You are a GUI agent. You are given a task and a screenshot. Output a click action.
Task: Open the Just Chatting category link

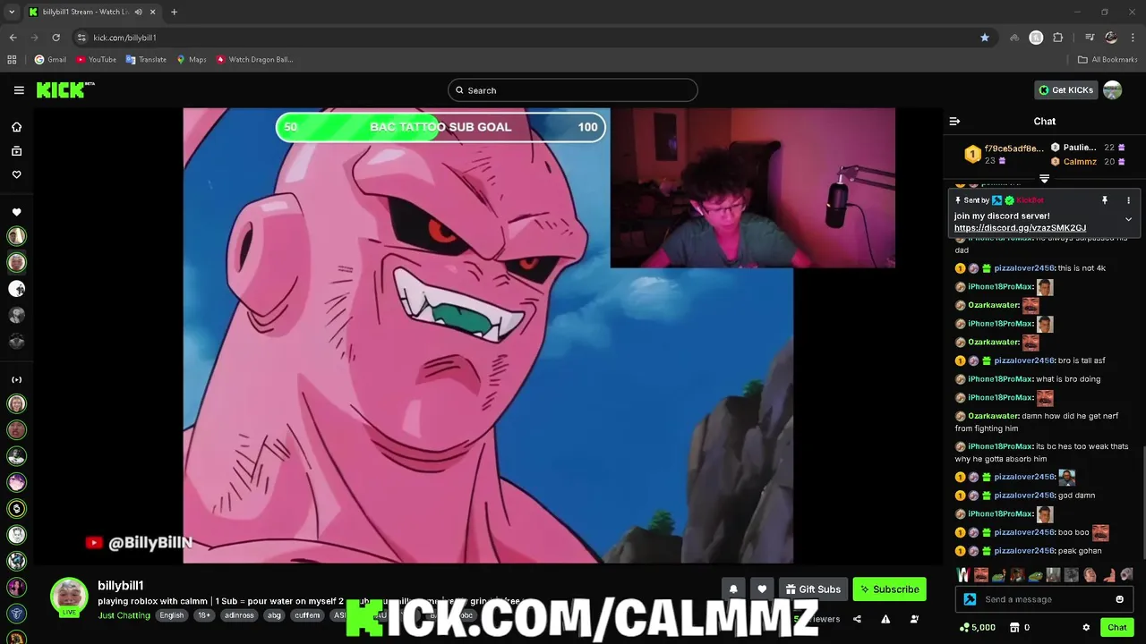click(x=124, y=615)
